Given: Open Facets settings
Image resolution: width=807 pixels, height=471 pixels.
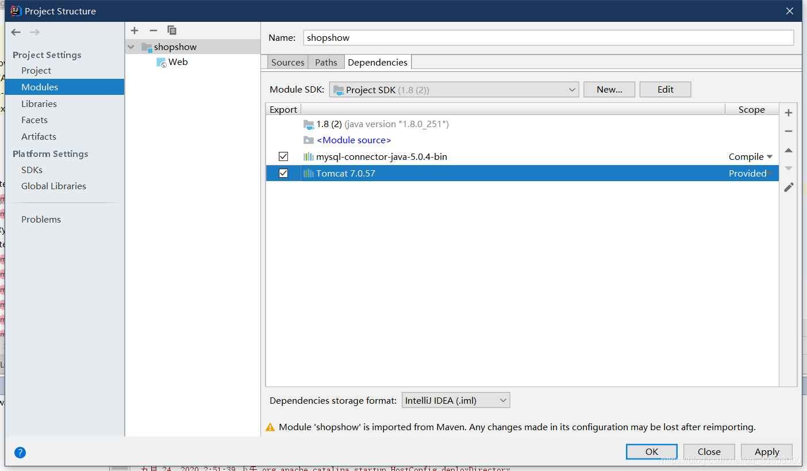Looking at the screenshot, I should (x=34, y=120).
